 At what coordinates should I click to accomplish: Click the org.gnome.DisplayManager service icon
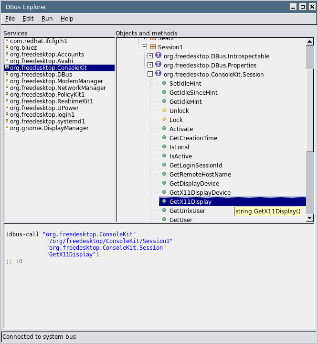[7, 127]
